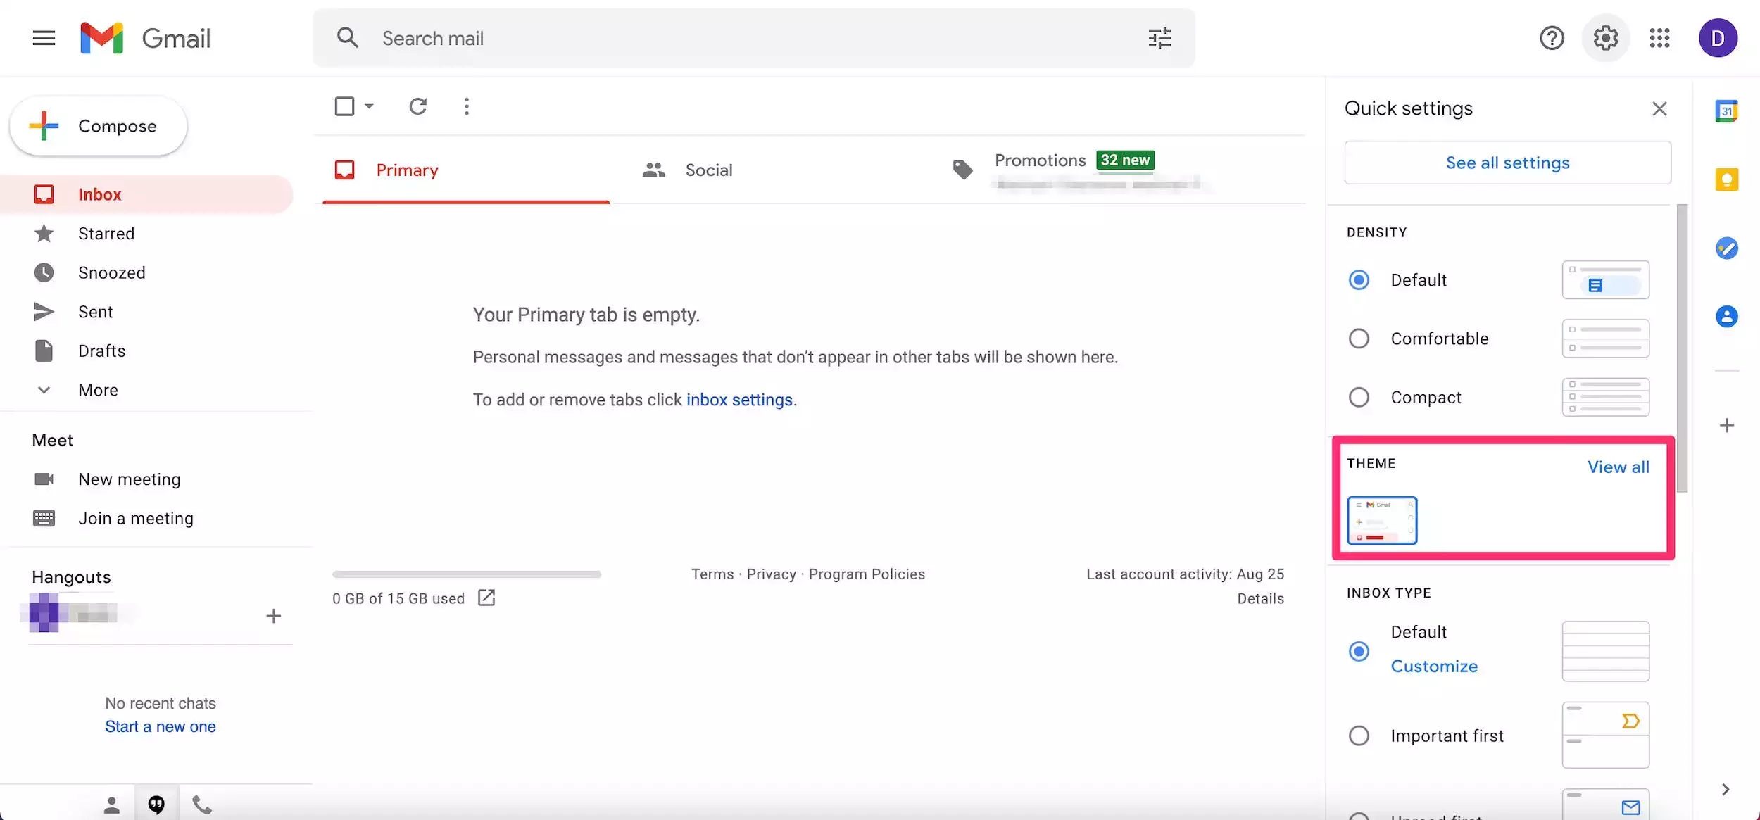The width and height of the screenshot is (1760, 820).
Task: Expand the More labels list
Action: [x=98, y=390]
